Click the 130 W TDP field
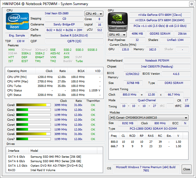The width and height of the screenshot is (196, 178). (21, 41)
